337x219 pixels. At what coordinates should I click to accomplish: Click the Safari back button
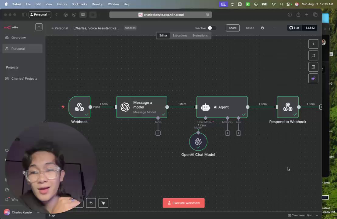point(57,15)
